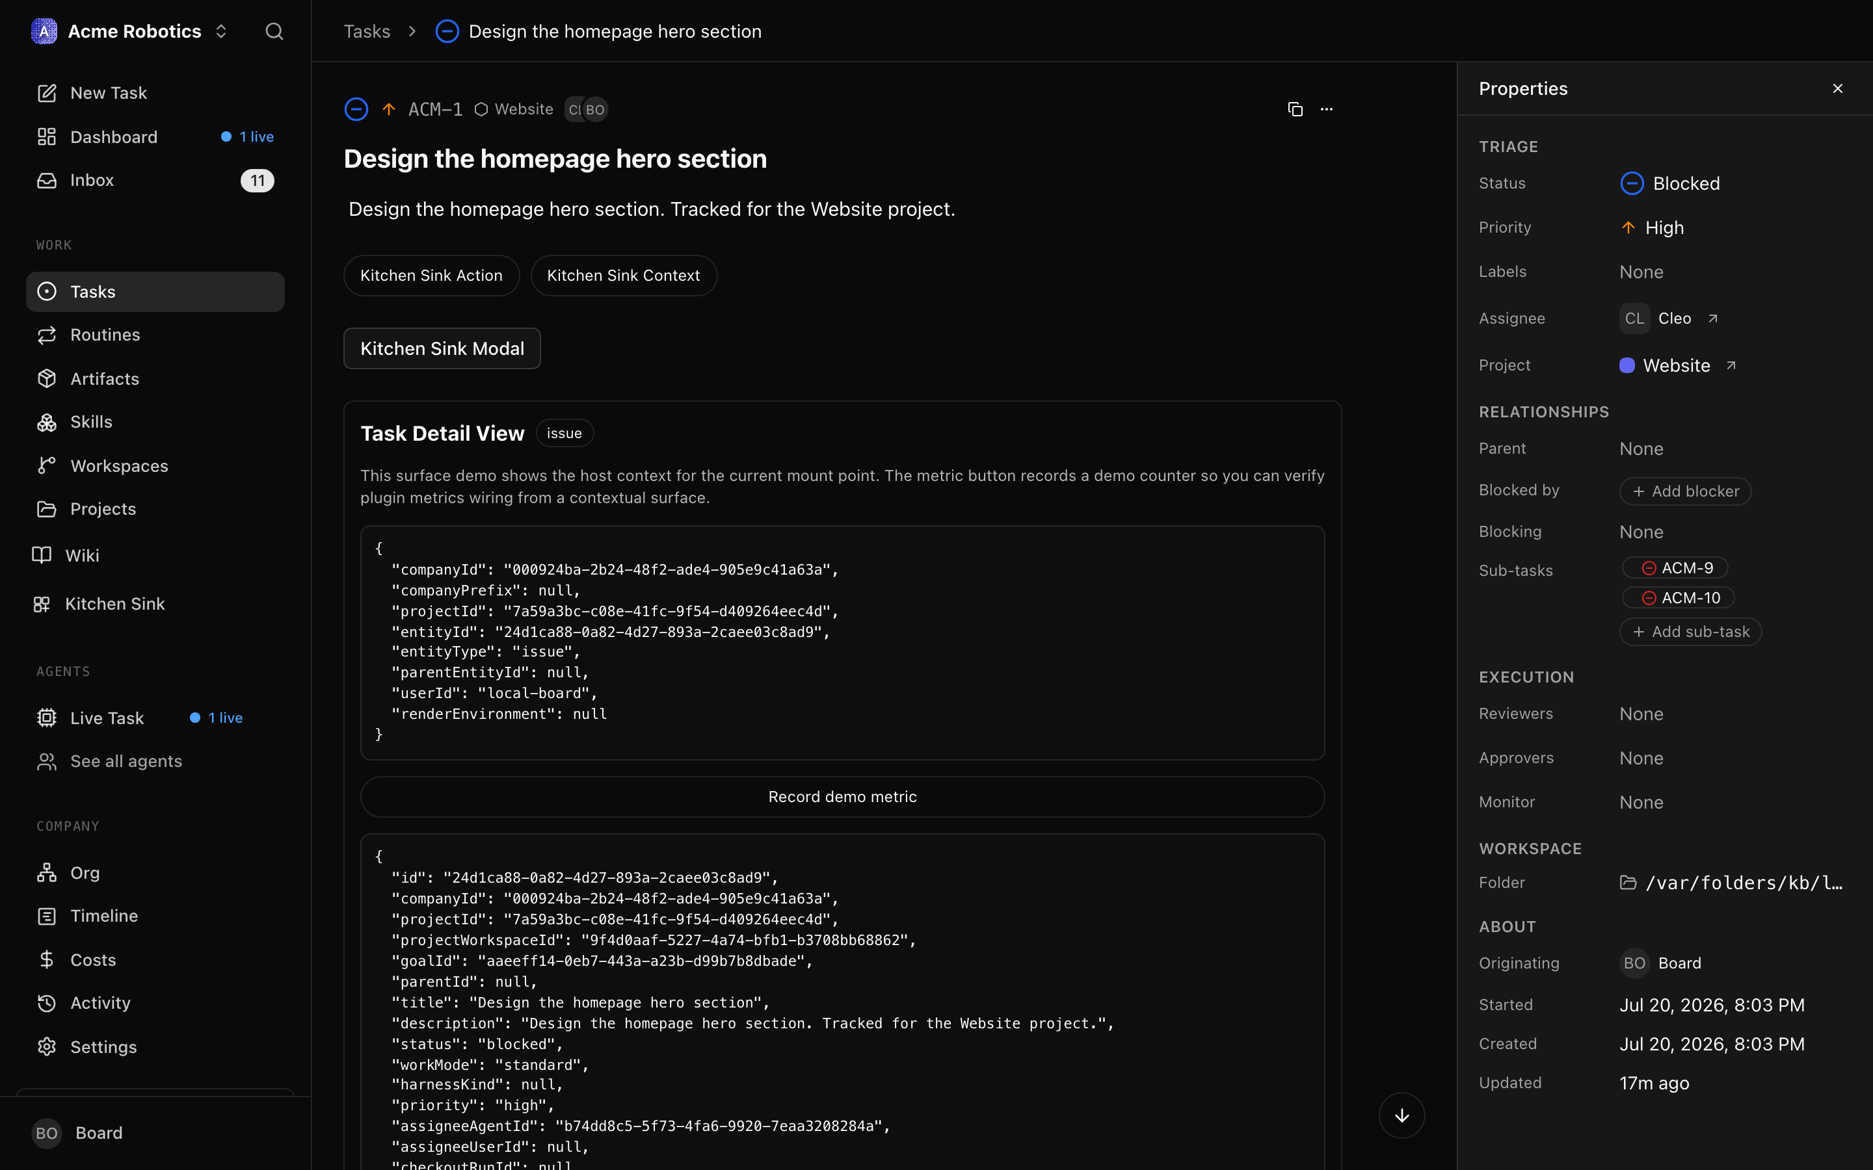1873x1170 pixels.
Task: Click the 1 live indicator beside Dashboard
Action: (248, 137)
